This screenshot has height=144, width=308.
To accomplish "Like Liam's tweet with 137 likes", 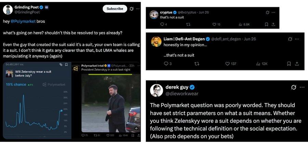I will tap(227, 63).
